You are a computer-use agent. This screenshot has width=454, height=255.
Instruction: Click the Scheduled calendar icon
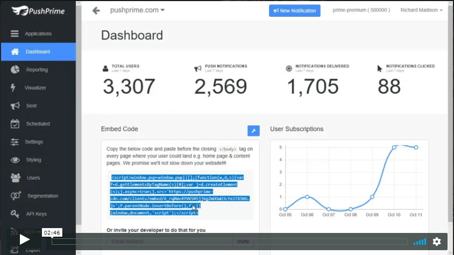15,124
